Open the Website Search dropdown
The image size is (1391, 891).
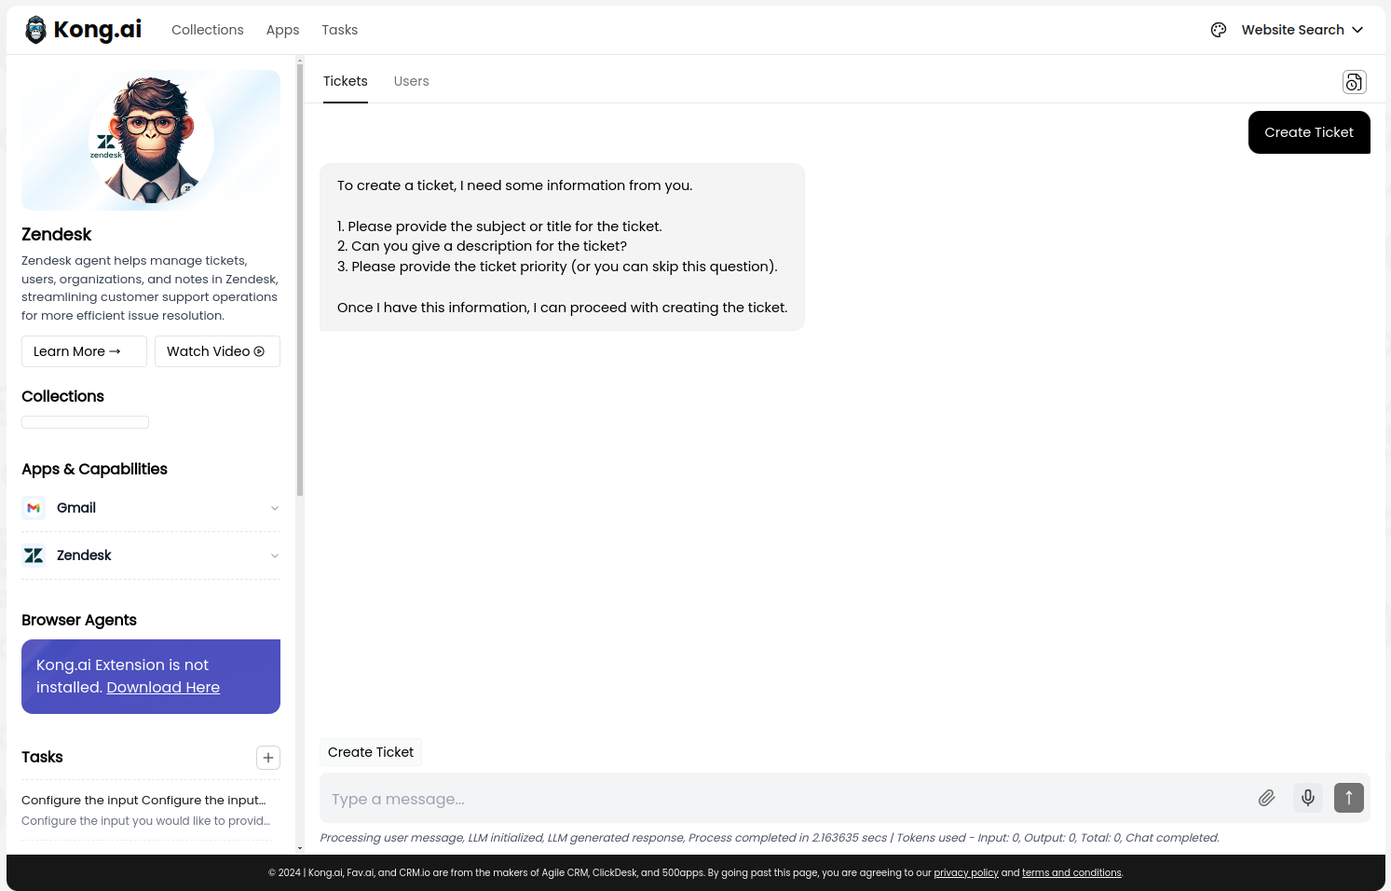pos(1302,30)
